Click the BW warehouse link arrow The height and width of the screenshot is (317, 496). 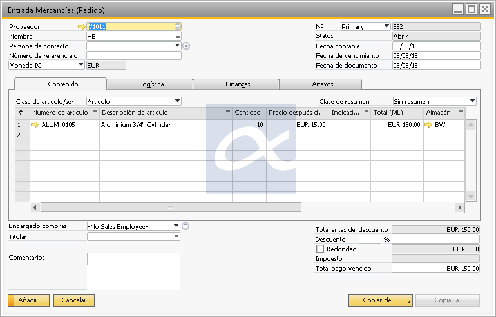point(428,125)
